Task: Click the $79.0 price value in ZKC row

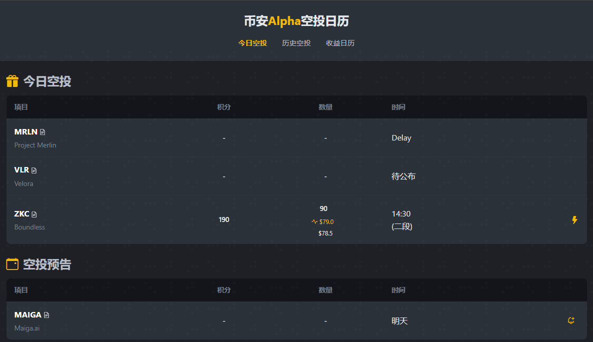Action: coord(326,222)
